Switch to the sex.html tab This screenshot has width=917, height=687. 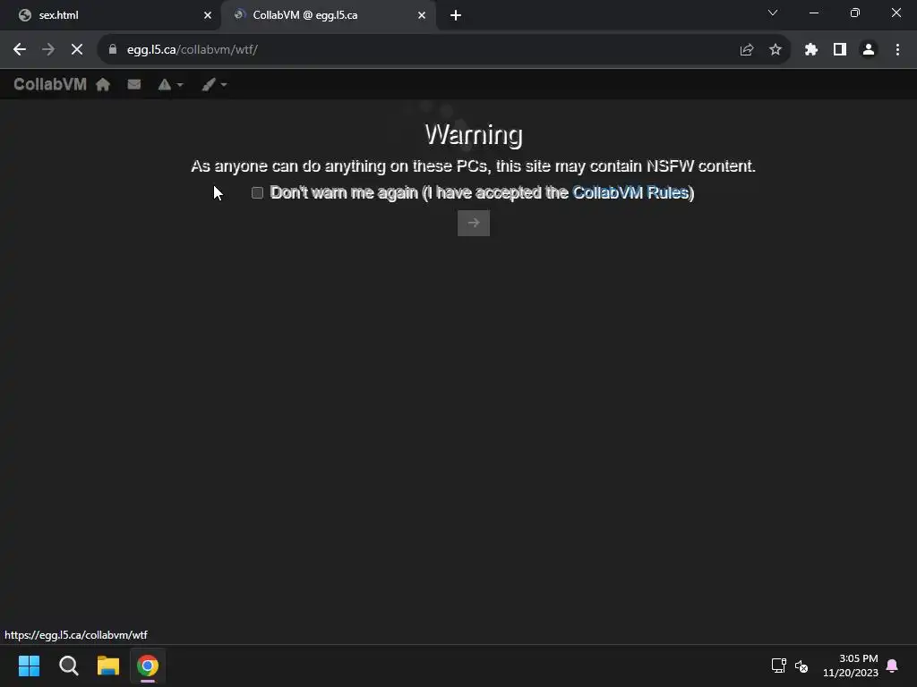click(x=111, y=15)
